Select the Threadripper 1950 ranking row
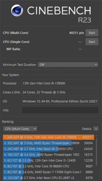This screenshot has width=102, height=181. [x=48, y=155]
